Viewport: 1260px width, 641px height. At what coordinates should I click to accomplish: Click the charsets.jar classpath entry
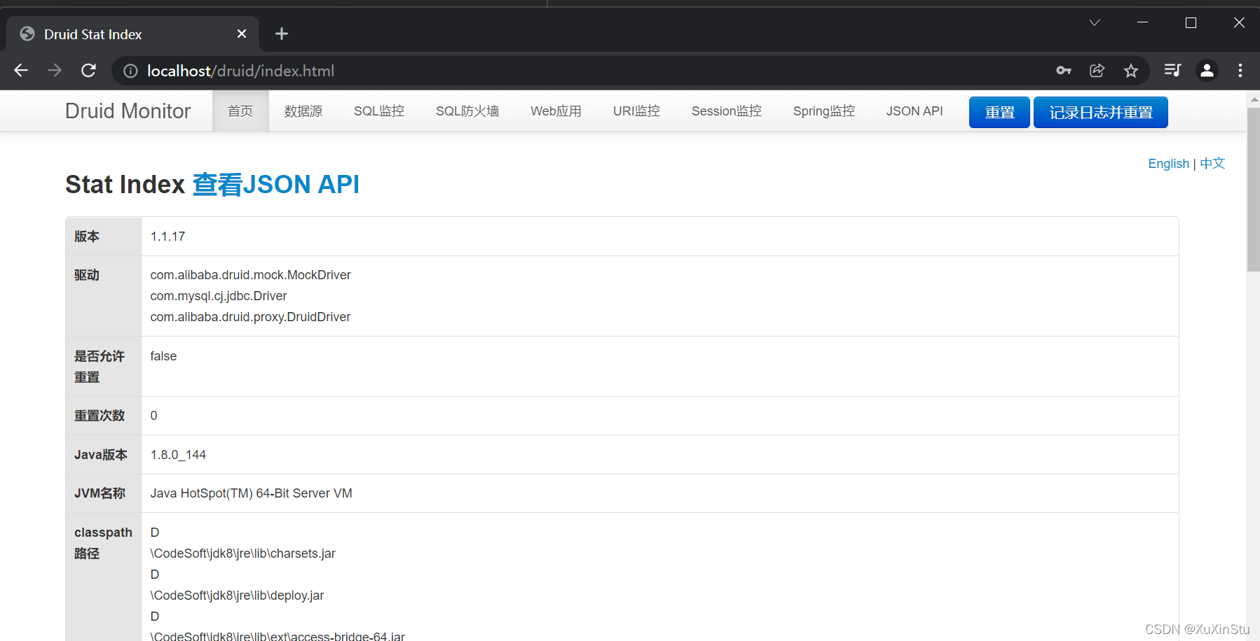[242, 554]
